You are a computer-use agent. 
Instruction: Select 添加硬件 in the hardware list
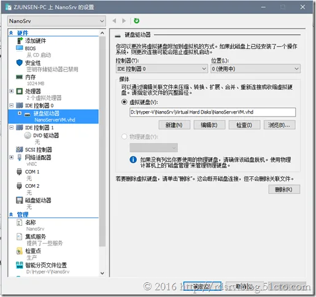[x=36, y=40]
